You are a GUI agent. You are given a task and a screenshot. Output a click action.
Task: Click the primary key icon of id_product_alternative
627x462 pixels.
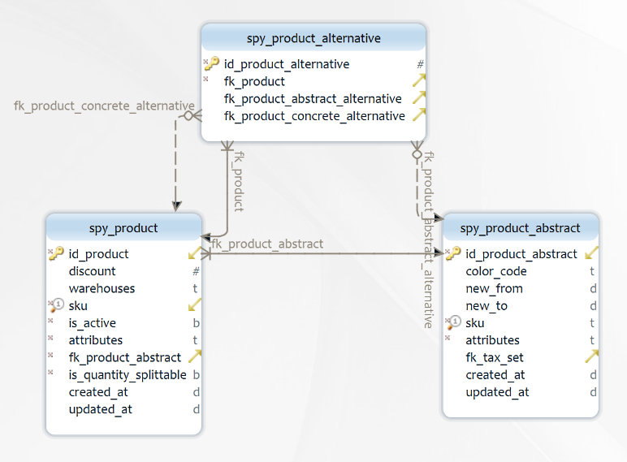click(x=212, y=63)
